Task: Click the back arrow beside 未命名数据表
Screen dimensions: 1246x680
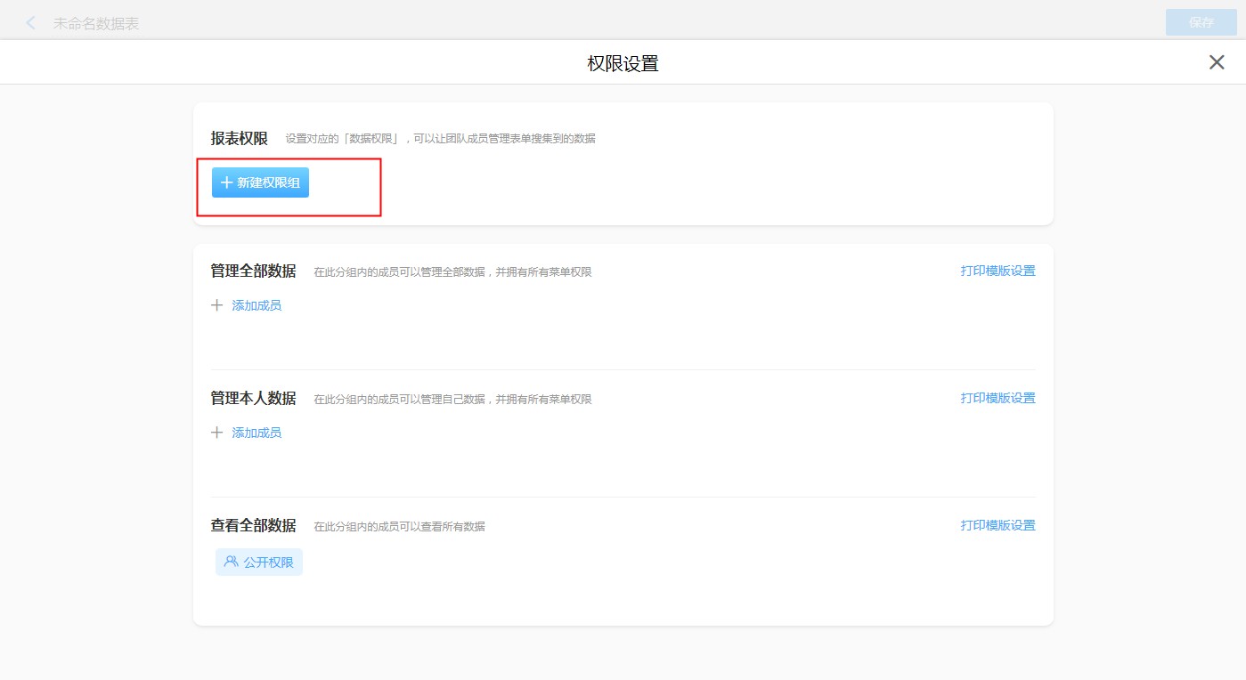Action: click(31, 23)
